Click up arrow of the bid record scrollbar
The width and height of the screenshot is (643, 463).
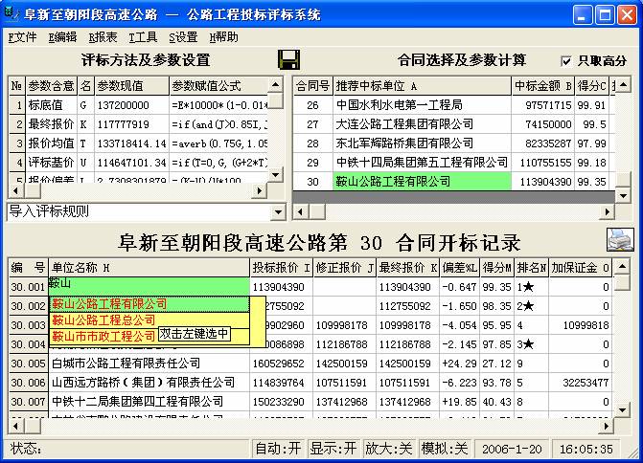[x=622, y=267]
